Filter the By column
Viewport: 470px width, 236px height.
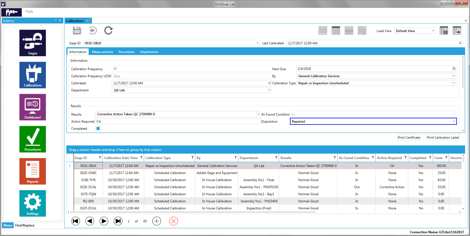[236, 157]
